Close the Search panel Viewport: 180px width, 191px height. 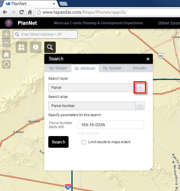pos(148,59)
